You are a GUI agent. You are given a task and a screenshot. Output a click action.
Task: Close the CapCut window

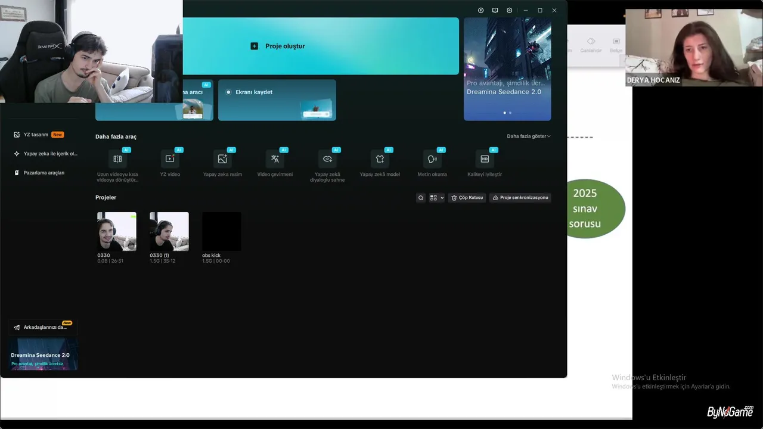point(554,10)
